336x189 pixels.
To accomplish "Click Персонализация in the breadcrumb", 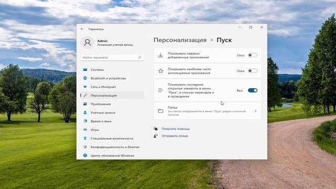I will coord(180,40).
